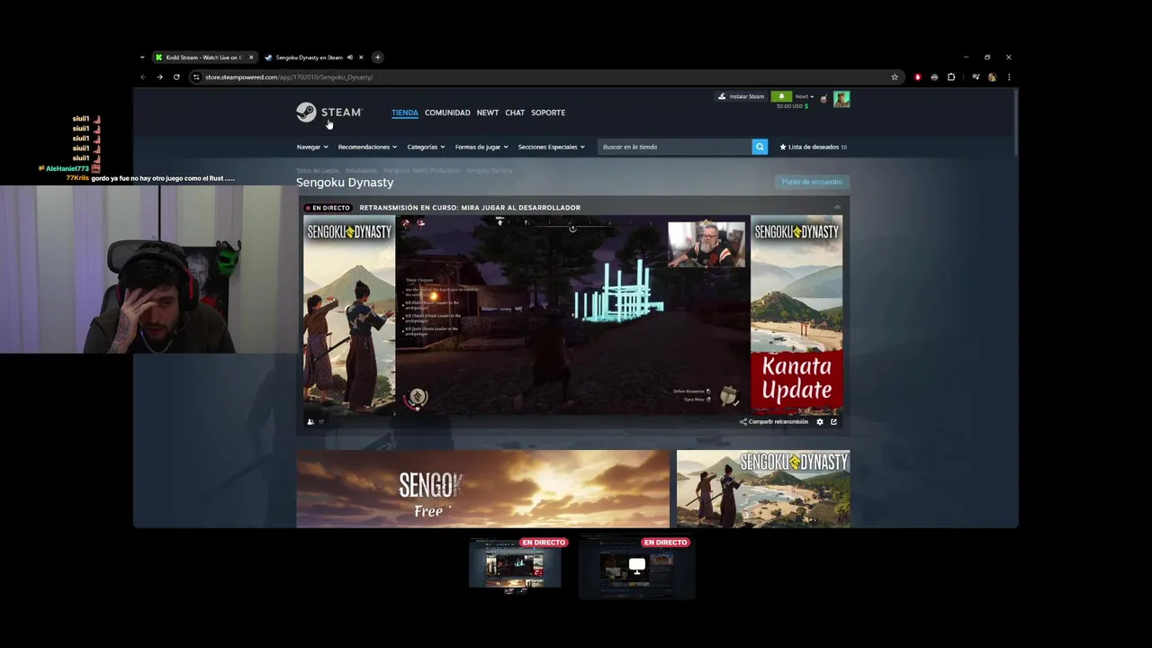Open the Steam user avatar image
Viewport: 1152px width, 648px height.
coord(841,99)
